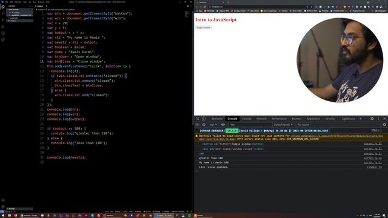Open the Edit menu in VS Code
The width and height of the screenshot is (388, 218).
coord(11,2)
